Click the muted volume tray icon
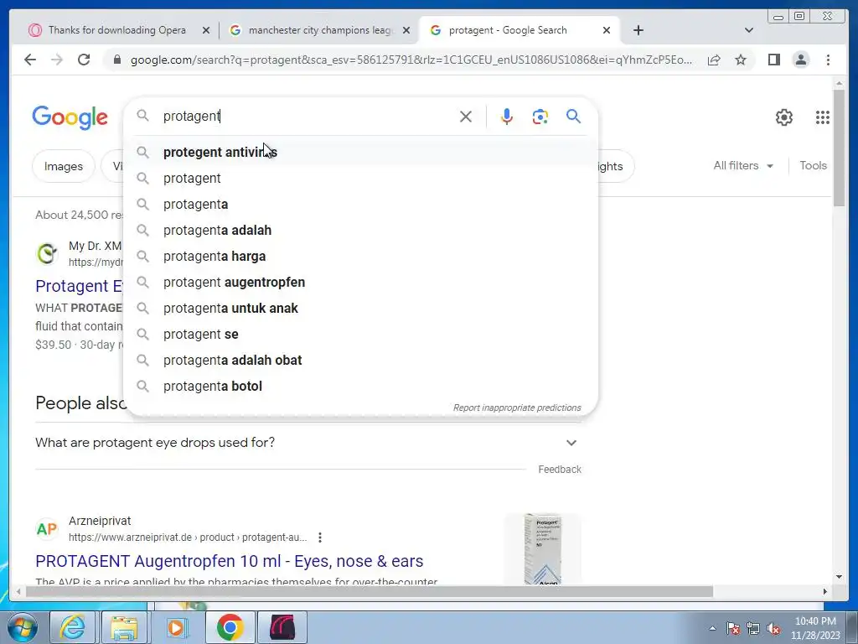This screenshot has width=858, height=644. coord(773,629)
